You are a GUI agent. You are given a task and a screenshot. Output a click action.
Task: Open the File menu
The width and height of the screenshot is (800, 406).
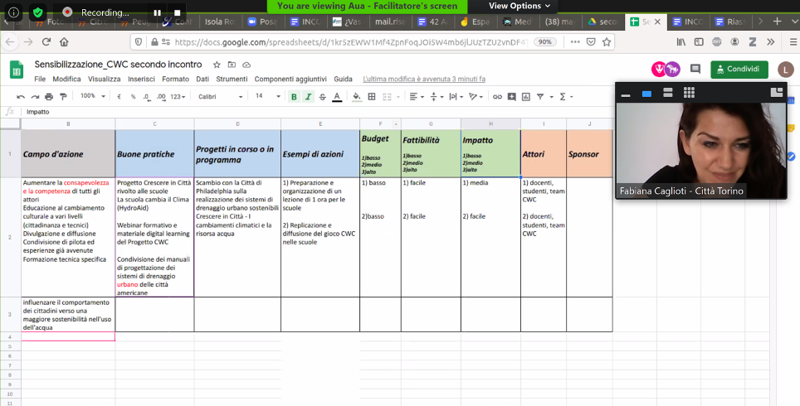coord(40,79)
